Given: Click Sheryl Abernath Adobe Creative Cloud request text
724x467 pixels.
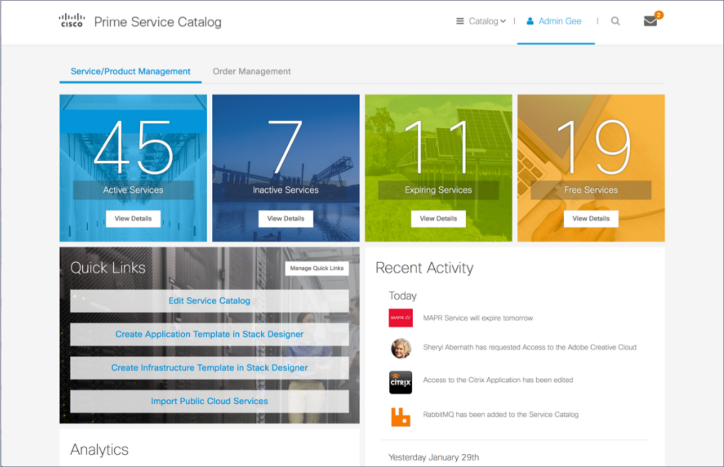Looking at the screenshot, I should click(x=529, y=347).
